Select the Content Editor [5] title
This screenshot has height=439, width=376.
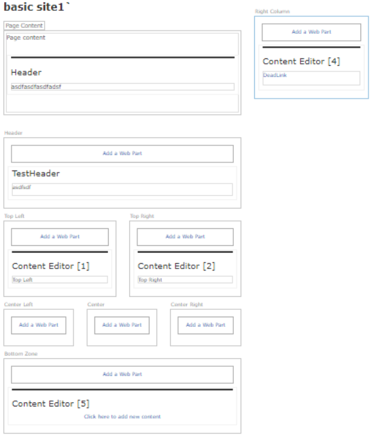[51, 404]
